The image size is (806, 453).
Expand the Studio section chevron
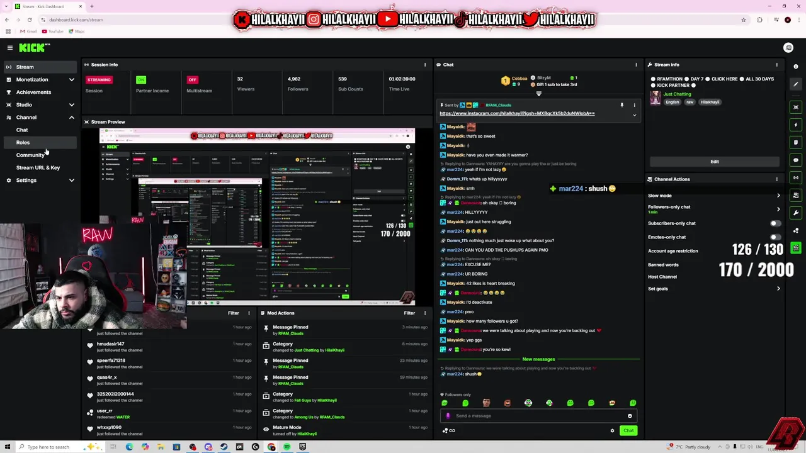click(x=71, y=105)
